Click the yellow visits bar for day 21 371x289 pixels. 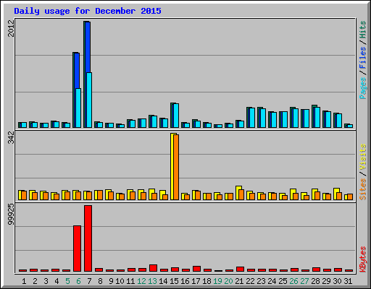click(238, 193)
